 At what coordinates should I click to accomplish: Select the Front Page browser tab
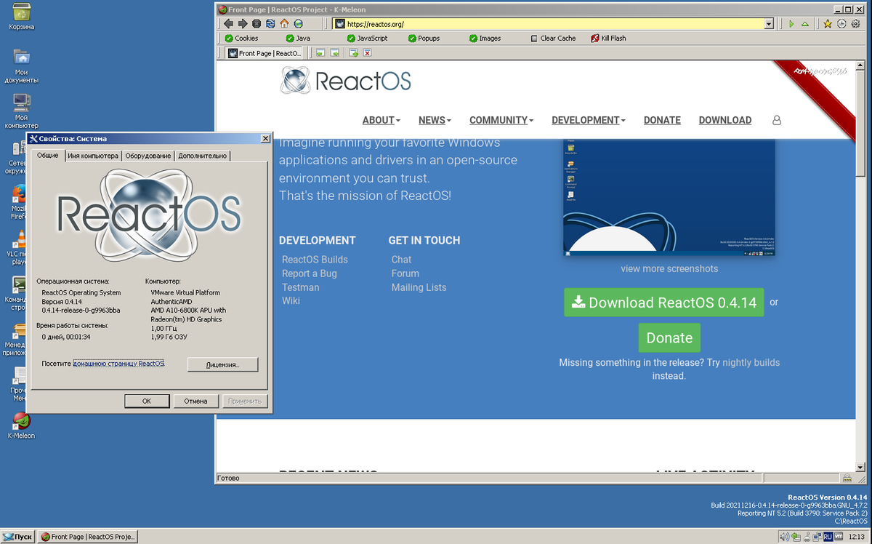[265, 53]
